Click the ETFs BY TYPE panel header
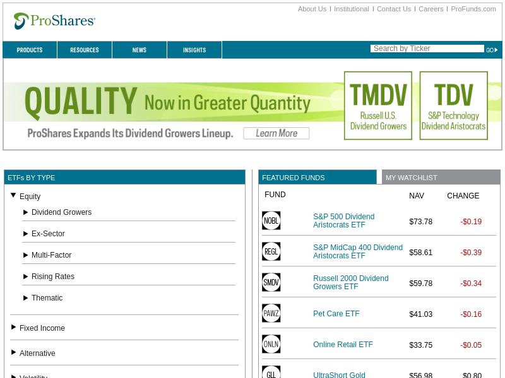The image size is (505, 378). point(124,178)
